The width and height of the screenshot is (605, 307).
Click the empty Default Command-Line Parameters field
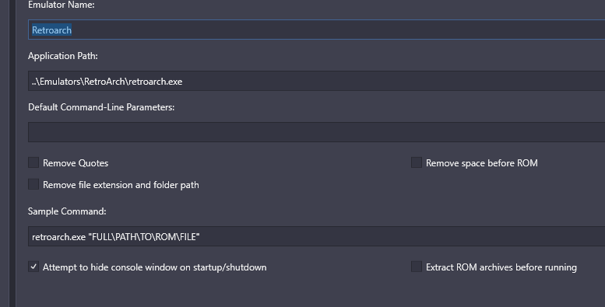pos(316,132)
